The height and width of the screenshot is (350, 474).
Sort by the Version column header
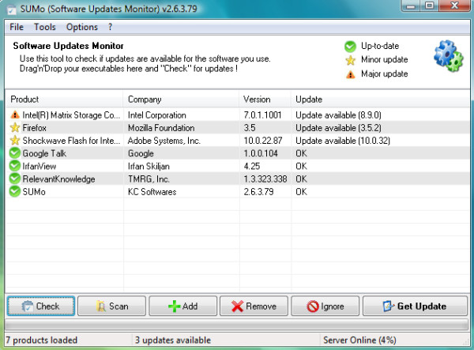click(265, 99)
